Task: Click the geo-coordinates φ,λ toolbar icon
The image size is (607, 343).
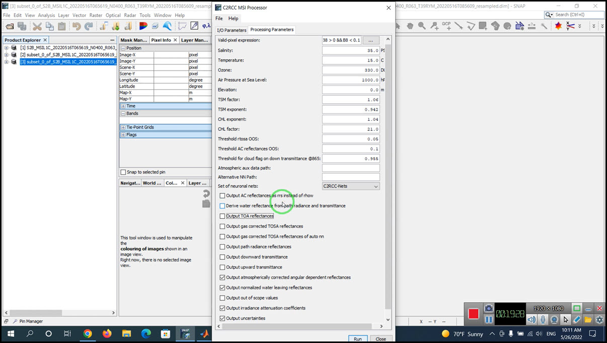Action: [206, 26]
